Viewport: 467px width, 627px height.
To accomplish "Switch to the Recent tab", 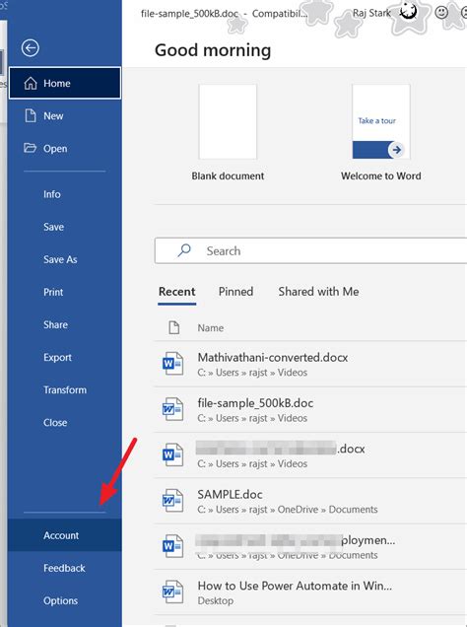I will (x=177, y=292).
